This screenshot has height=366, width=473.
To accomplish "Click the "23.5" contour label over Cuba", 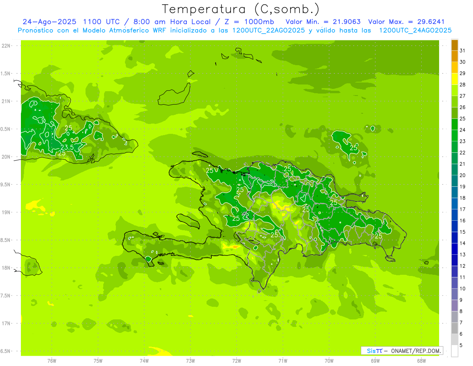I will [x=67, y=148].
